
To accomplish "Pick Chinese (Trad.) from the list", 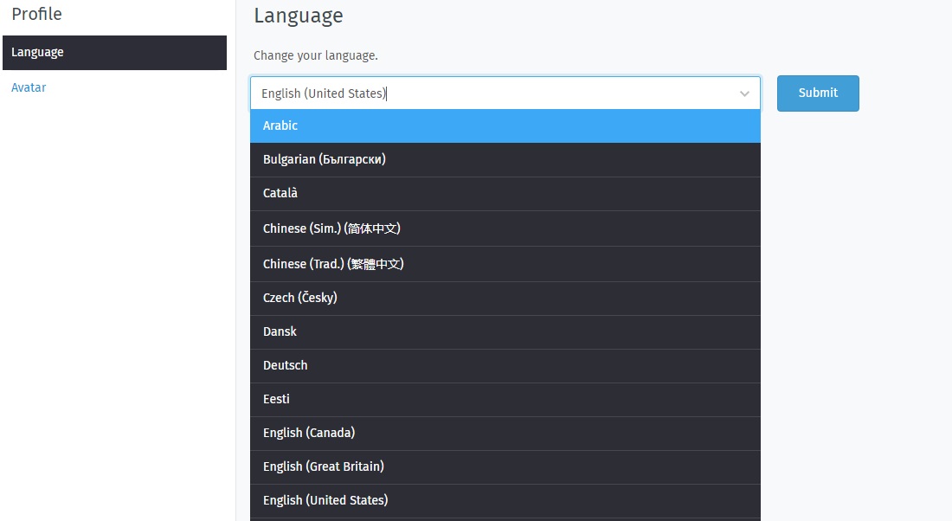I will 505,264.
